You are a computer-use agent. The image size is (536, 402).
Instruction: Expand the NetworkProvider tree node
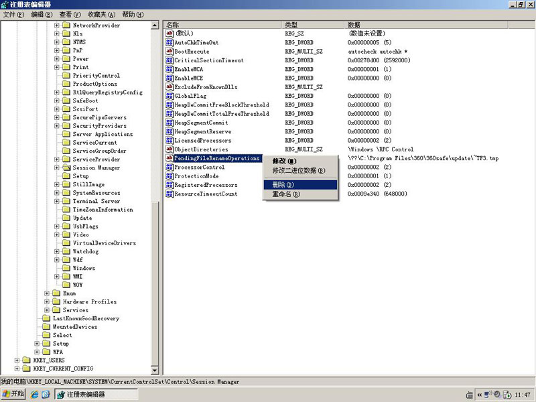57,25
